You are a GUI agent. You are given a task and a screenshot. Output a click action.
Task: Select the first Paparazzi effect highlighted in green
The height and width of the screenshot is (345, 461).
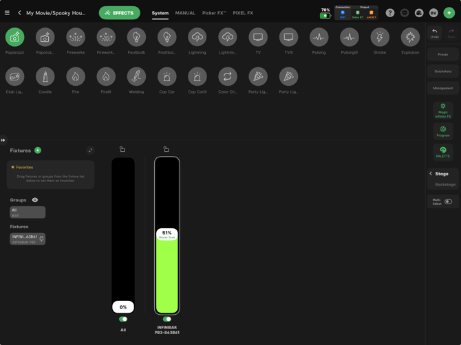tap(14, 37)
